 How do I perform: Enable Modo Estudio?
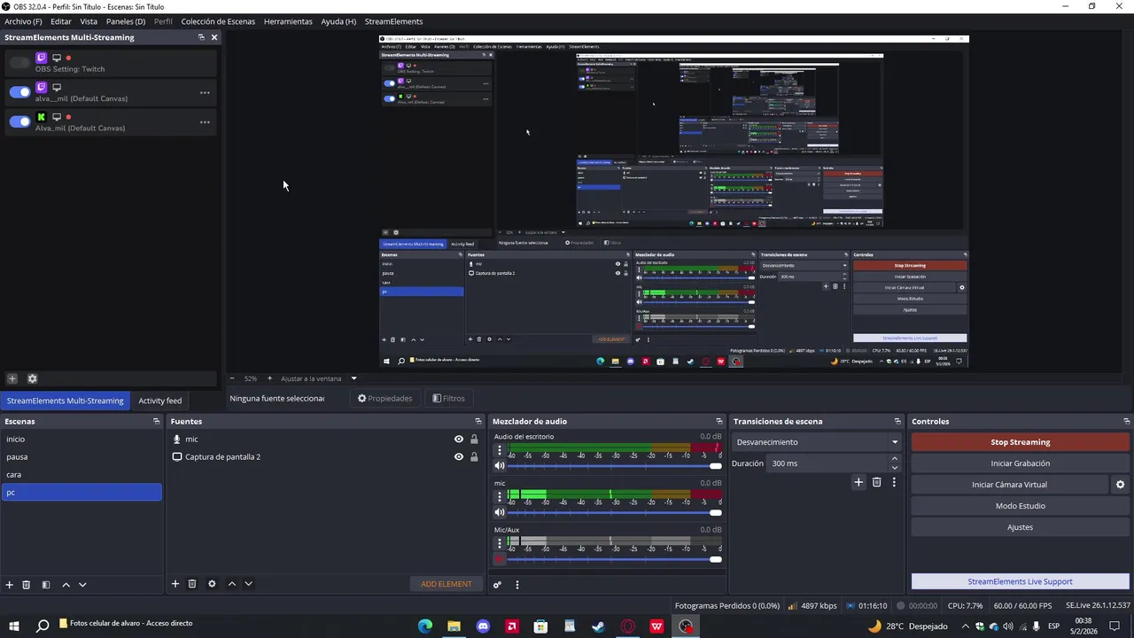1020,506
